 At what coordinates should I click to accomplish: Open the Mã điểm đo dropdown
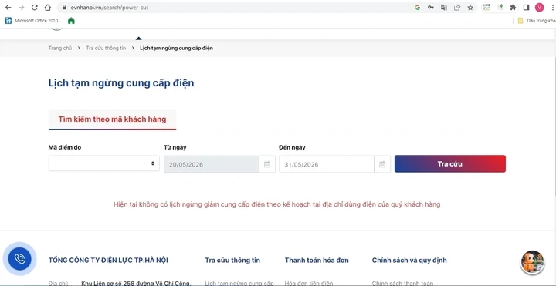click(104, 163)
